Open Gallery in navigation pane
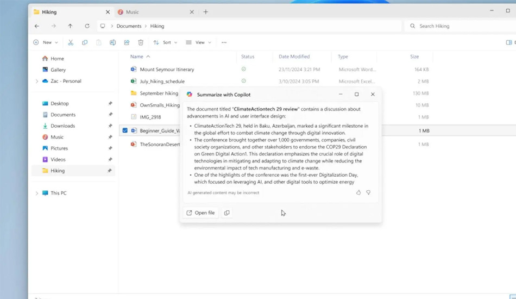516x299 pixels. coord(54,70)
